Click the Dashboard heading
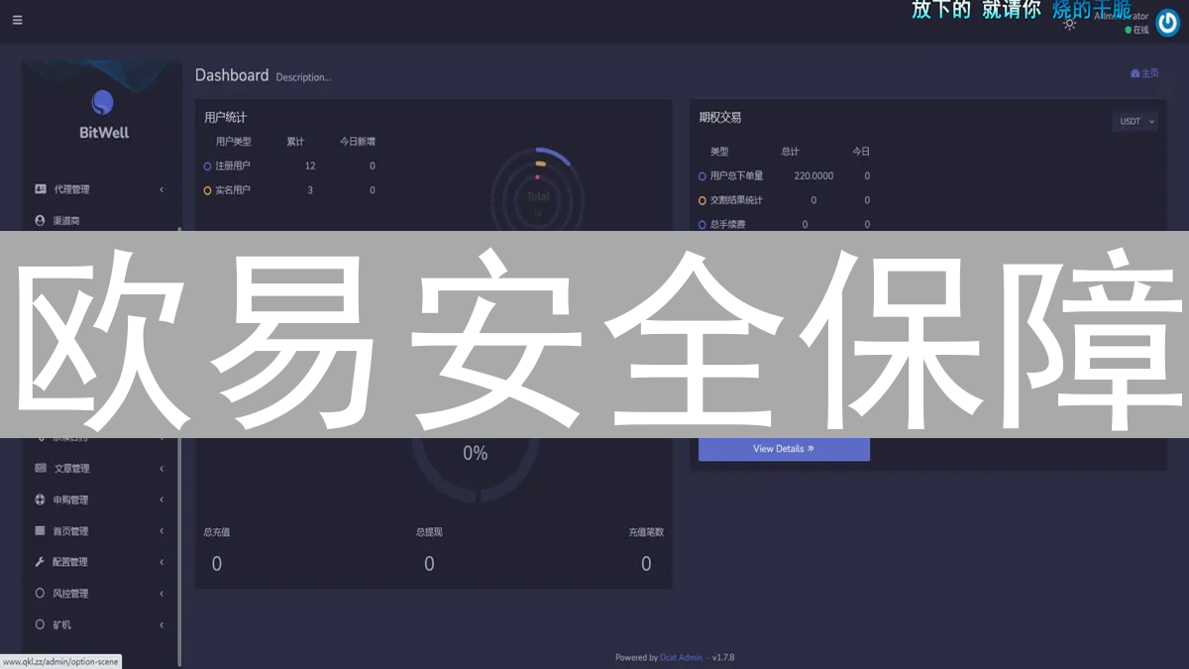Viewport: 1189px width, 669px height. coord(232,75)
